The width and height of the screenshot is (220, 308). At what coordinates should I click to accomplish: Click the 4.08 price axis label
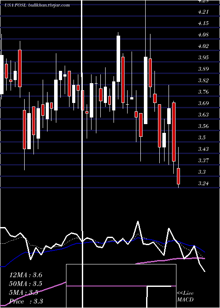click(203, 35)
